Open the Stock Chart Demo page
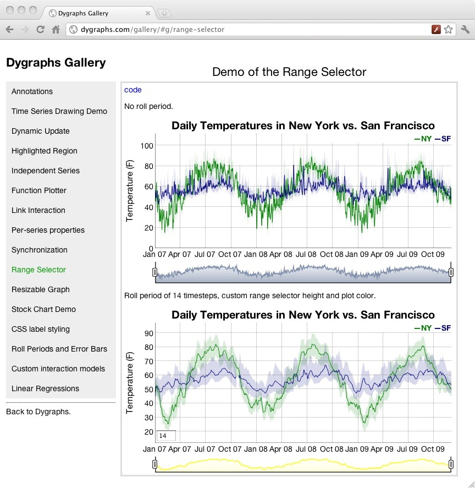Viewport: 475px width, 488px height. (x=43, y=309)
